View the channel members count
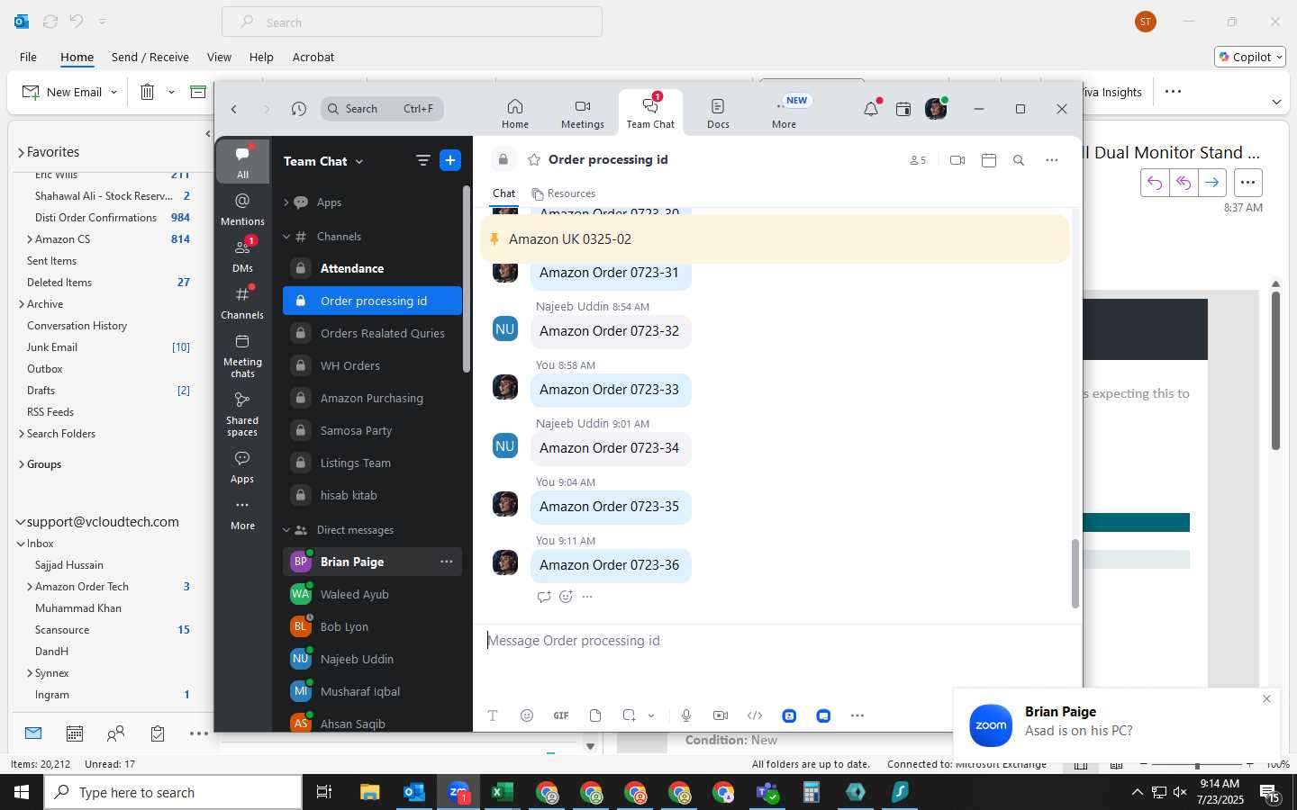 pyautogui.click(x=918, y=160)
